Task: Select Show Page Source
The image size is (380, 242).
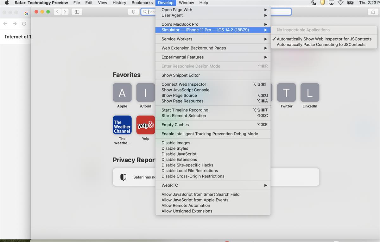Action: (213, 96)
